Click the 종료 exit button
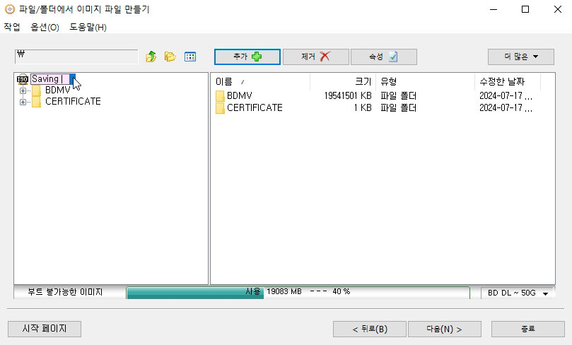 (x=528, y=329)
